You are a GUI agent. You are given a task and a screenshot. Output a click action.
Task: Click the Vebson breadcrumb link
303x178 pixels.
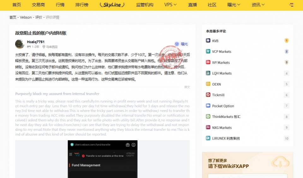[x=26, y=17]
